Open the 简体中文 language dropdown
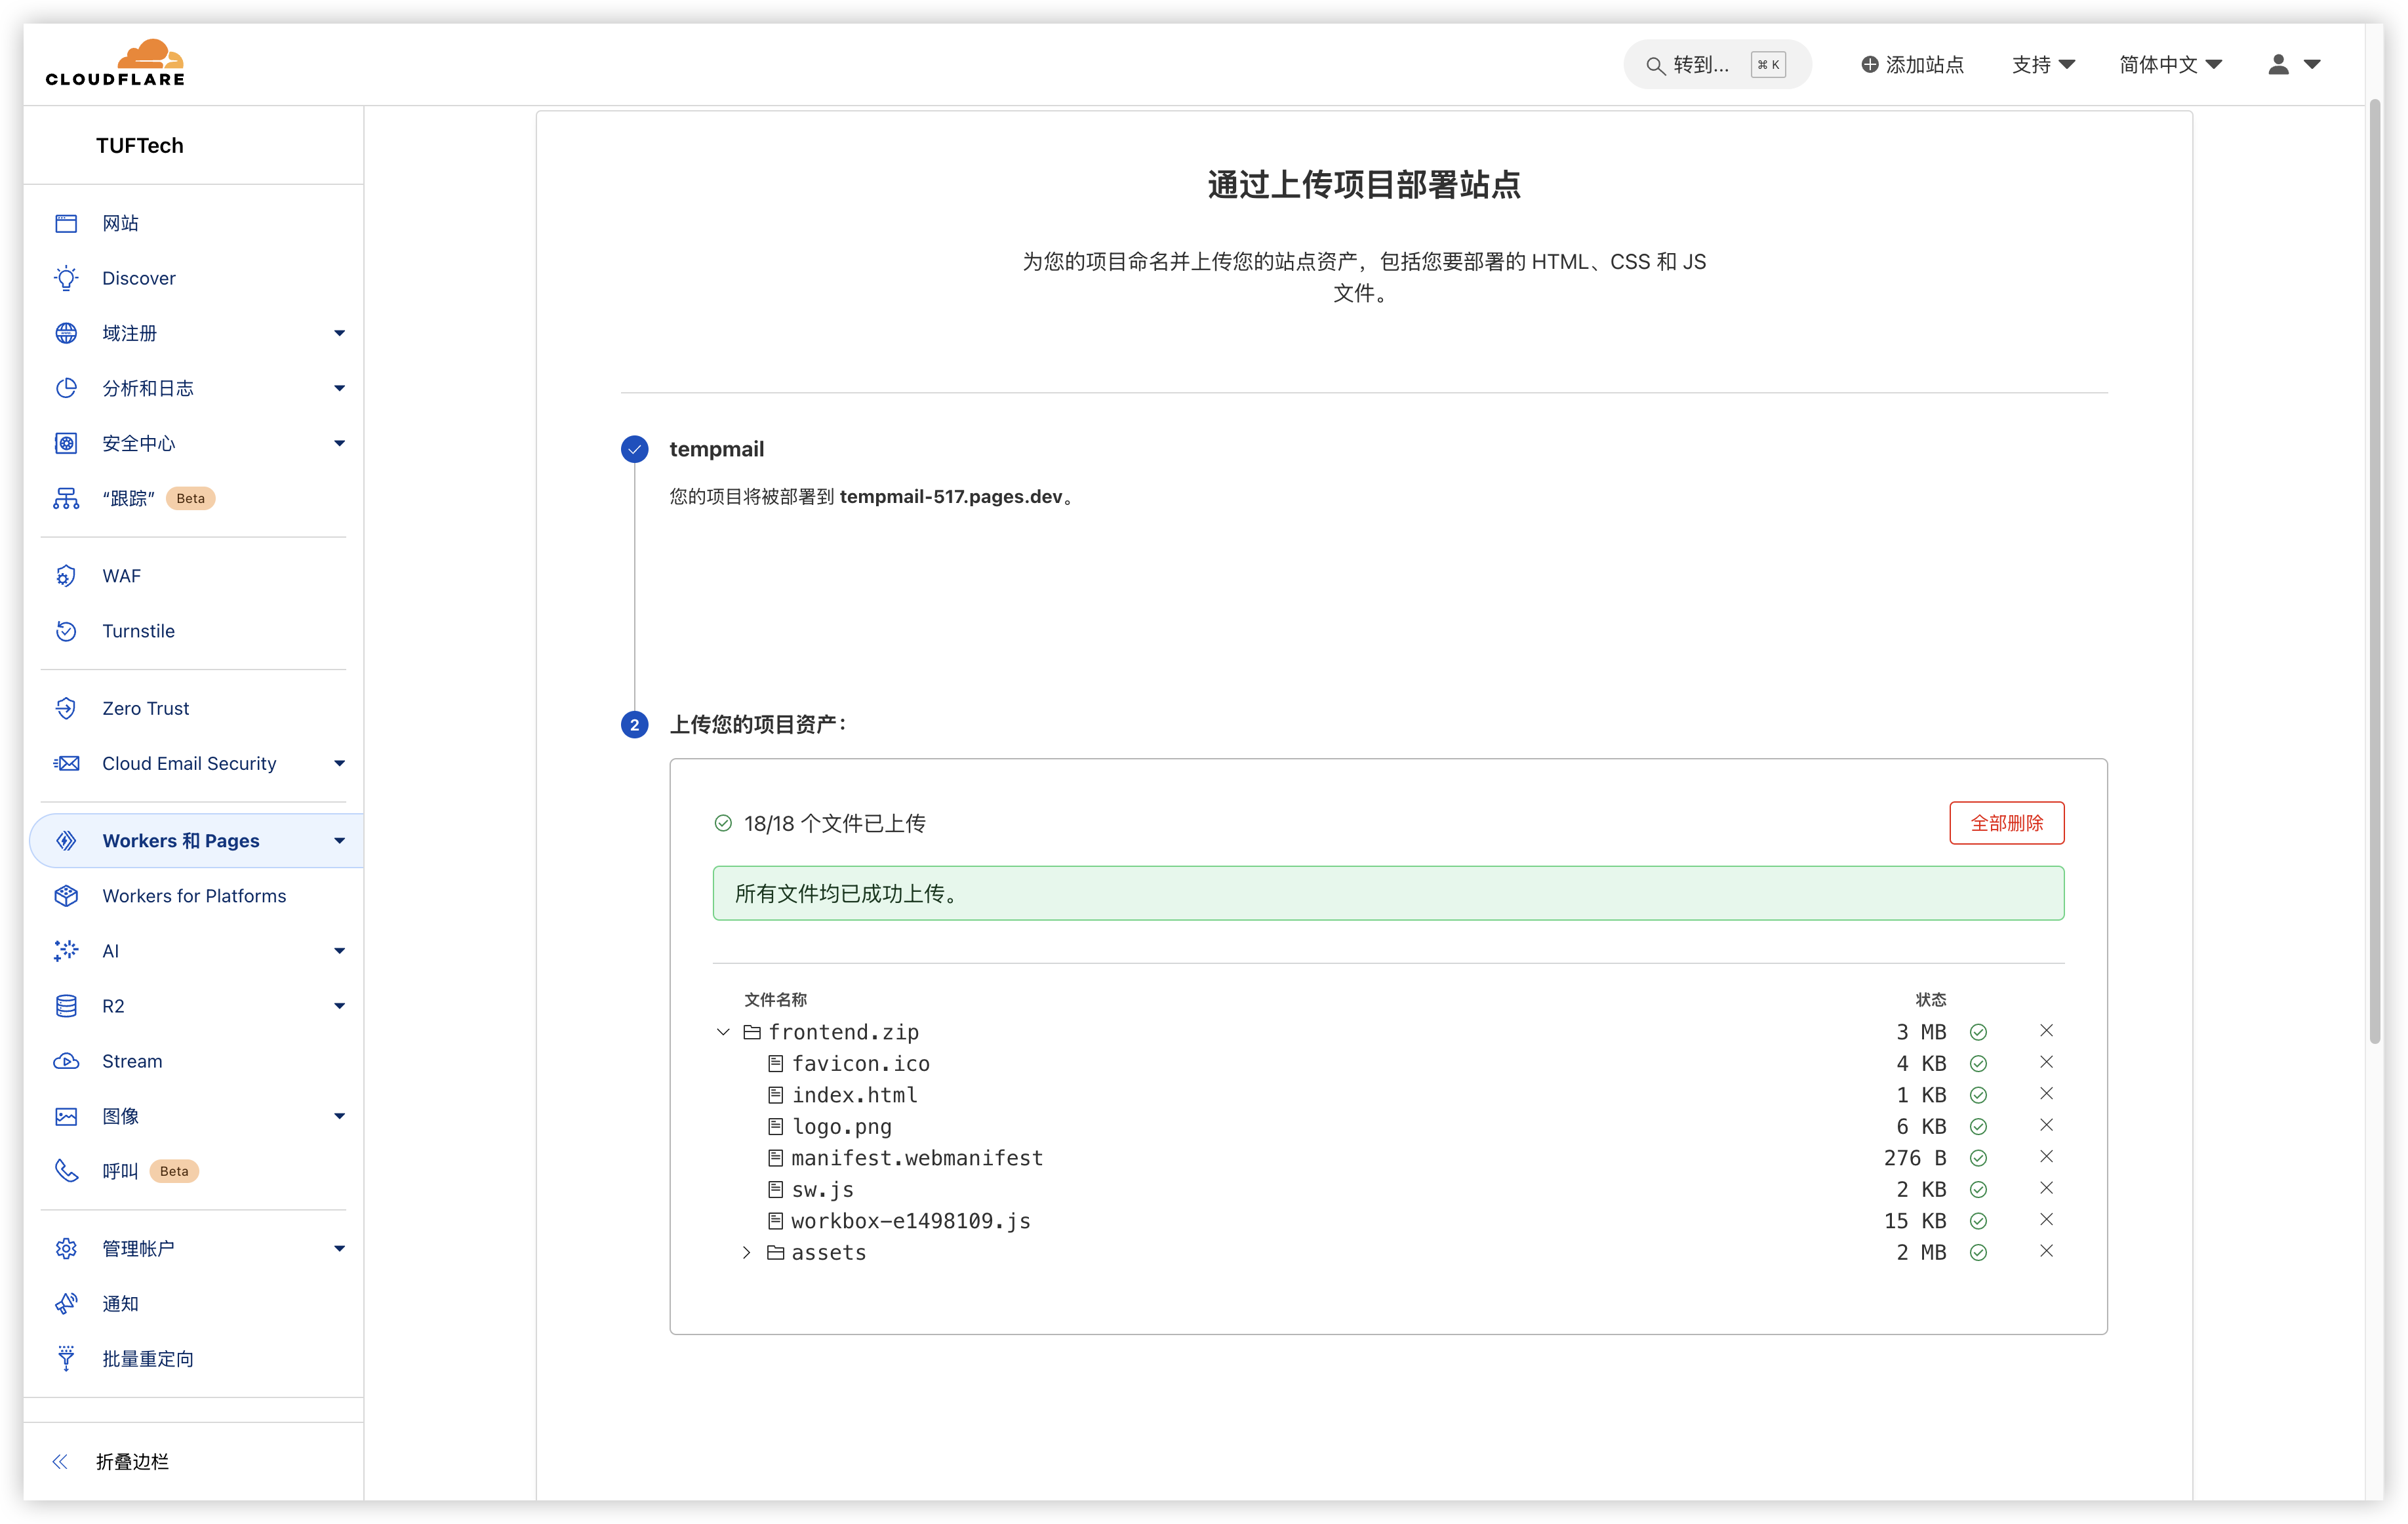The height and width of the screenshot is (1524, 2408). point(2169,64)
